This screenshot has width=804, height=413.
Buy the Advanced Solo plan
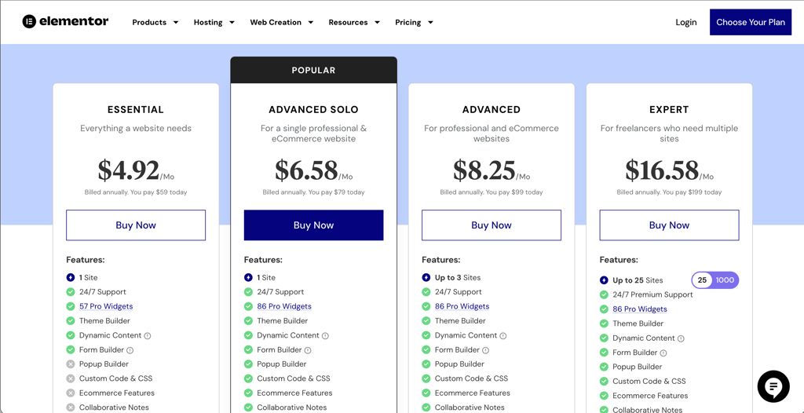click(314, 225)
